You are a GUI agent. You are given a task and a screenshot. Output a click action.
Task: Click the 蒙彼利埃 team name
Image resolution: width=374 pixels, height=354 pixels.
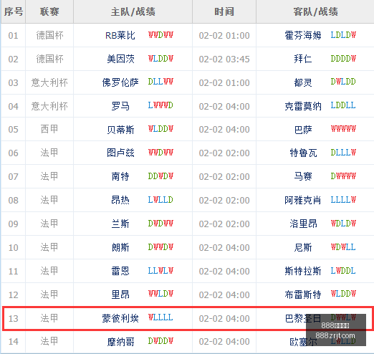pyautogui.click(x=120, y=318)
